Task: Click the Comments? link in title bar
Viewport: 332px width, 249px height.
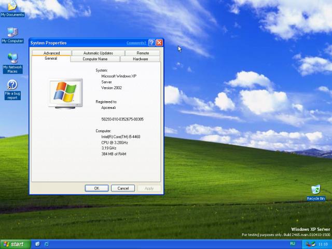Action: [136, 43]
